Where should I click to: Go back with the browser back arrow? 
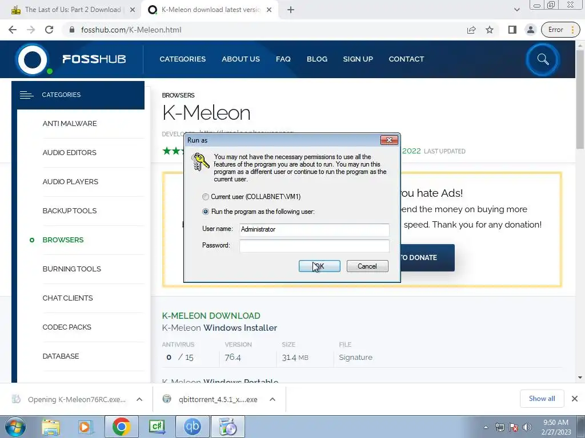(x=13, y=30)
